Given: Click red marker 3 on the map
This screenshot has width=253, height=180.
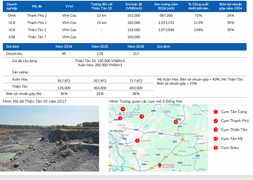Looking at the screenshot, I should 142,116.
